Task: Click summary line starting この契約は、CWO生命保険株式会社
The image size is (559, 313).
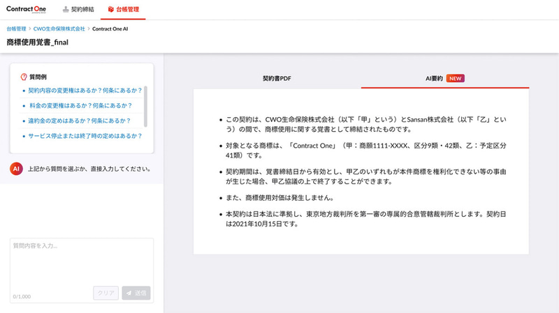Action: tap(366, 124)
